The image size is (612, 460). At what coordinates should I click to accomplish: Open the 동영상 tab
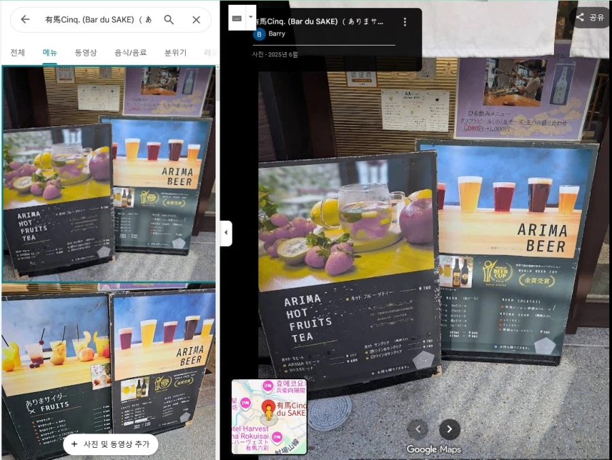tap(86, 52)
